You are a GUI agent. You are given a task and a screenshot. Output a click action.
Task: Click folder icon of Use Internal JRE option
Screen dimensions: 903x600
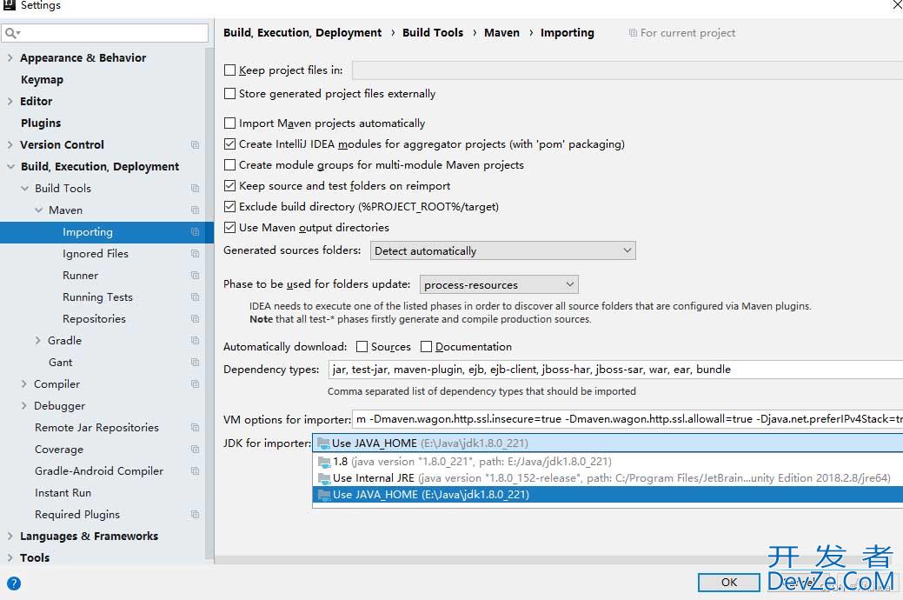coord(323,478)
